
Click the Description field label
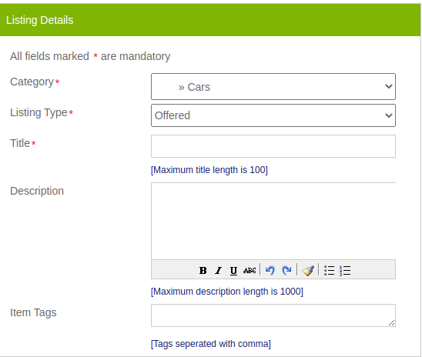pos(37,191)
